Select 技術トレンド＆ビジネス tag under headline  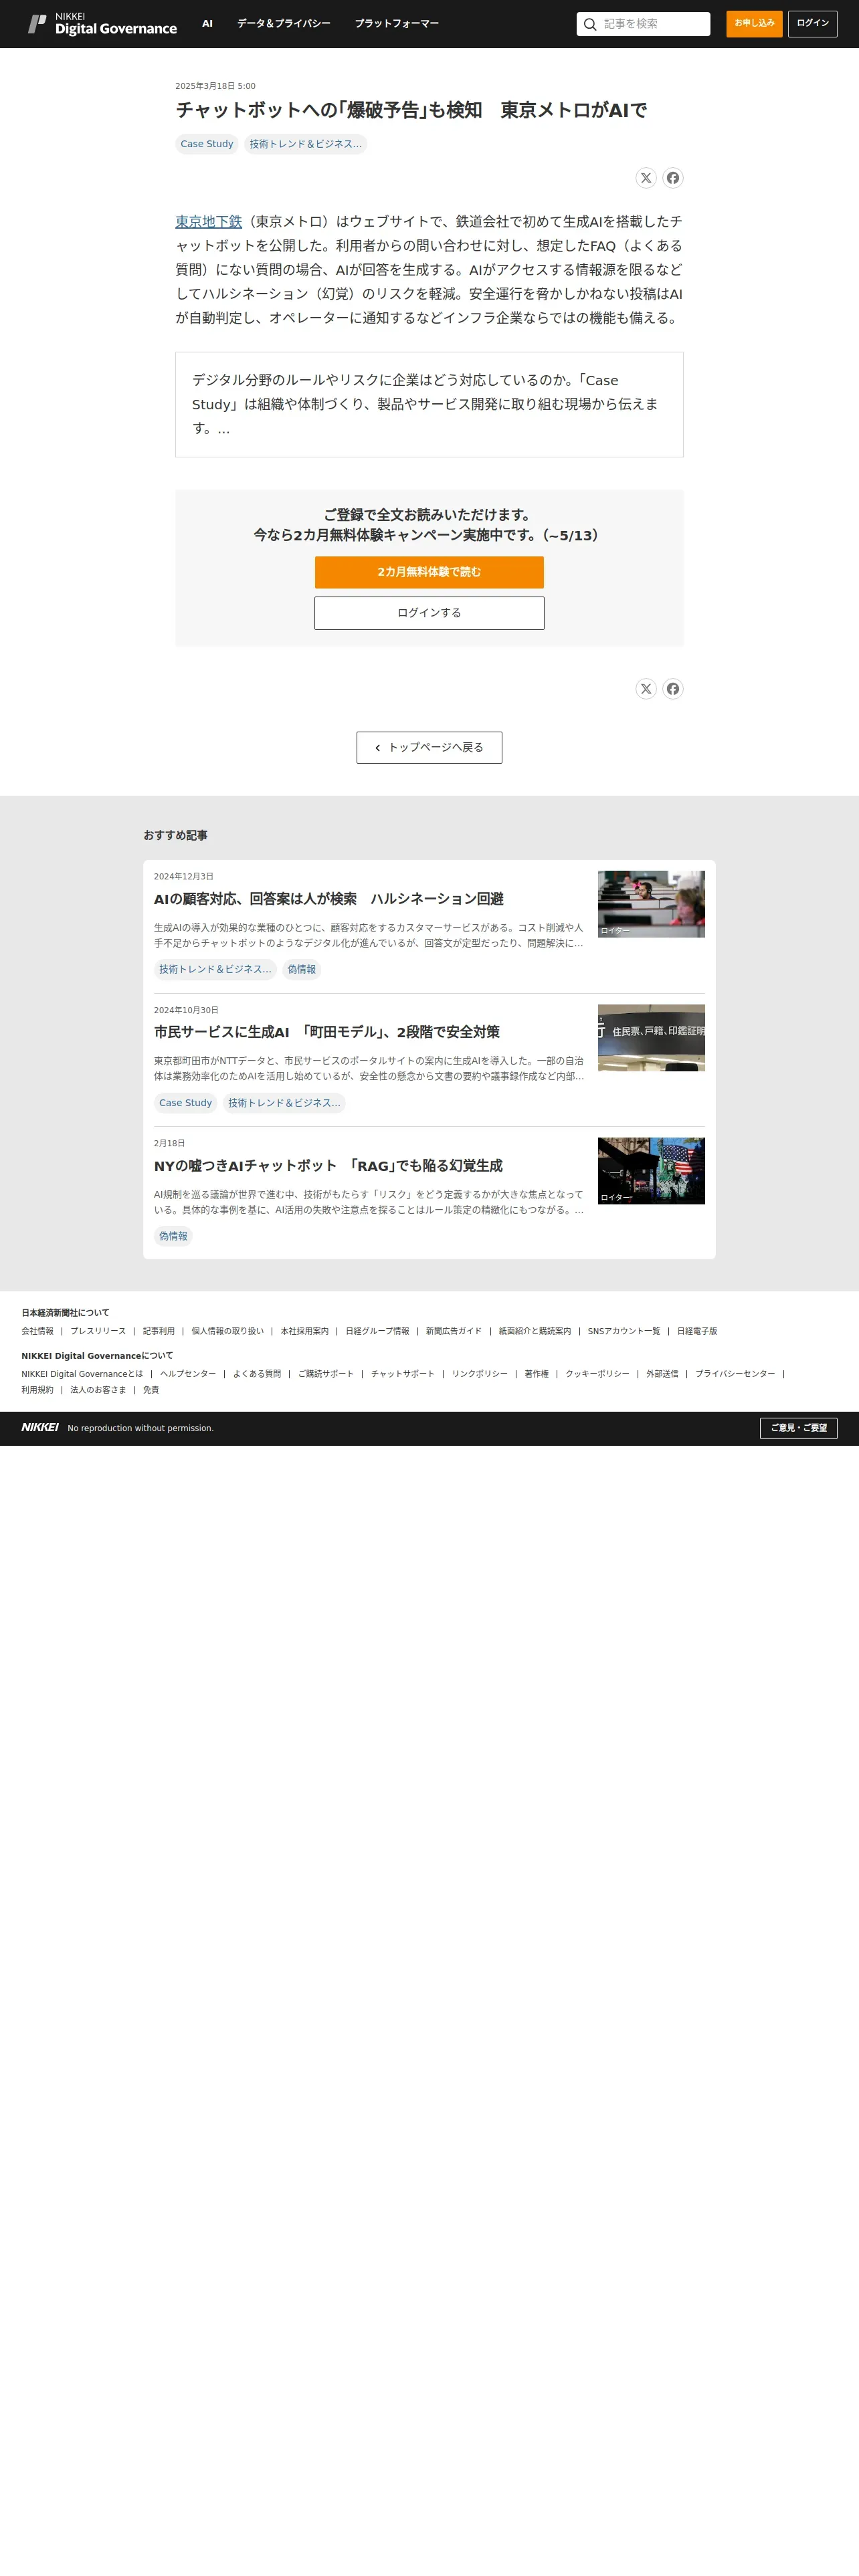[306, 144]
